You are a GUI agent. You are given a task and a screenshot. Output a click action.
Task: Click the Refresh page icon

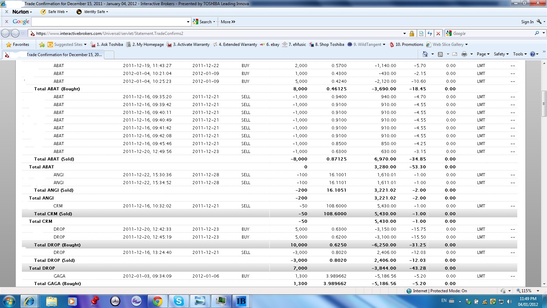(x=430, y=34)
